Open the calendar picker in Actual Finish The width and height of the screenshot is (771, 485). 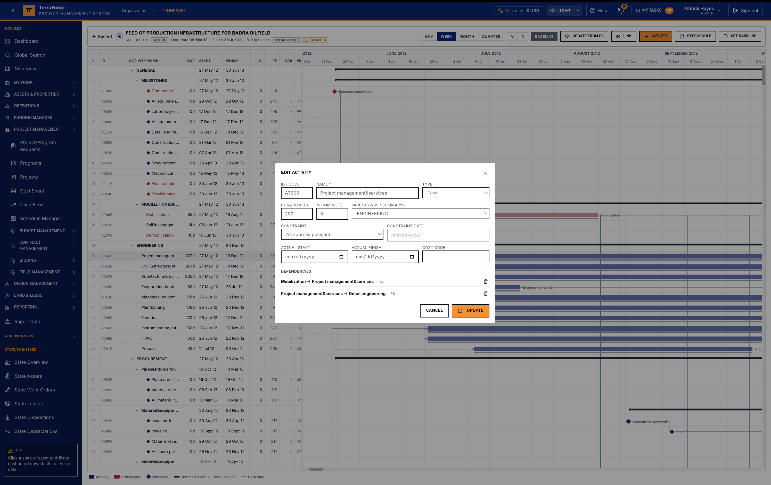click(x=412, y=257)
